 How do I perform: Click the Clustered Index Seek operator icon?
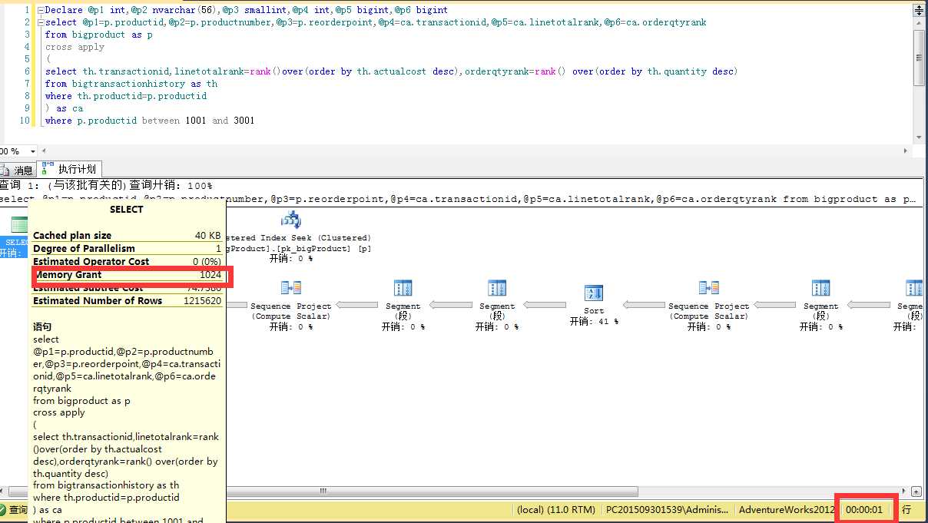[291, 220]
